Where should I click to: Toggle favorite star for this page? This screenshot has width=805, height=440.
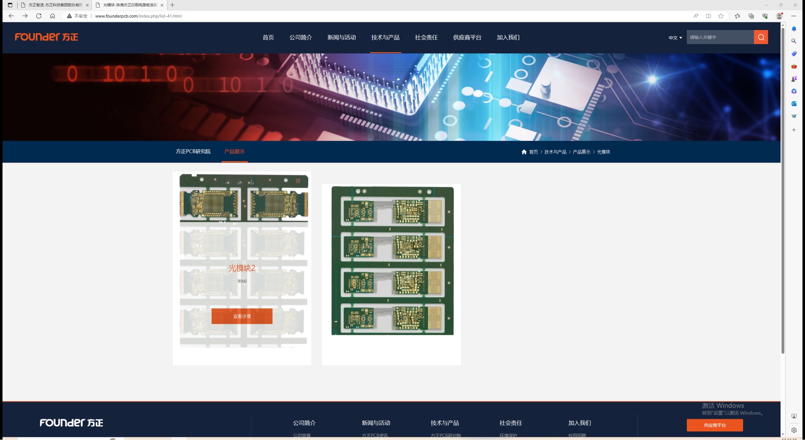pos(721,16)
